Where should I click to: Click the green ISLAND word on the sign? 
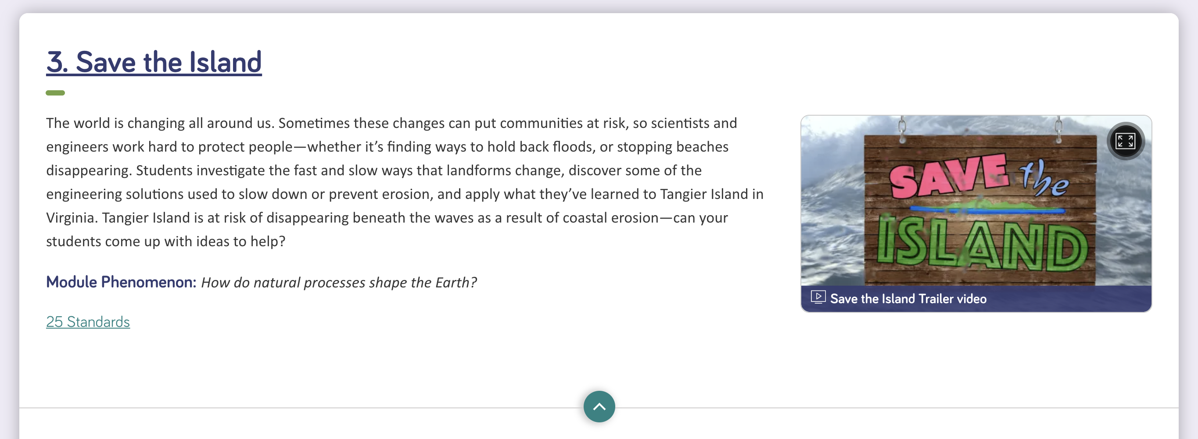point(982,245)
